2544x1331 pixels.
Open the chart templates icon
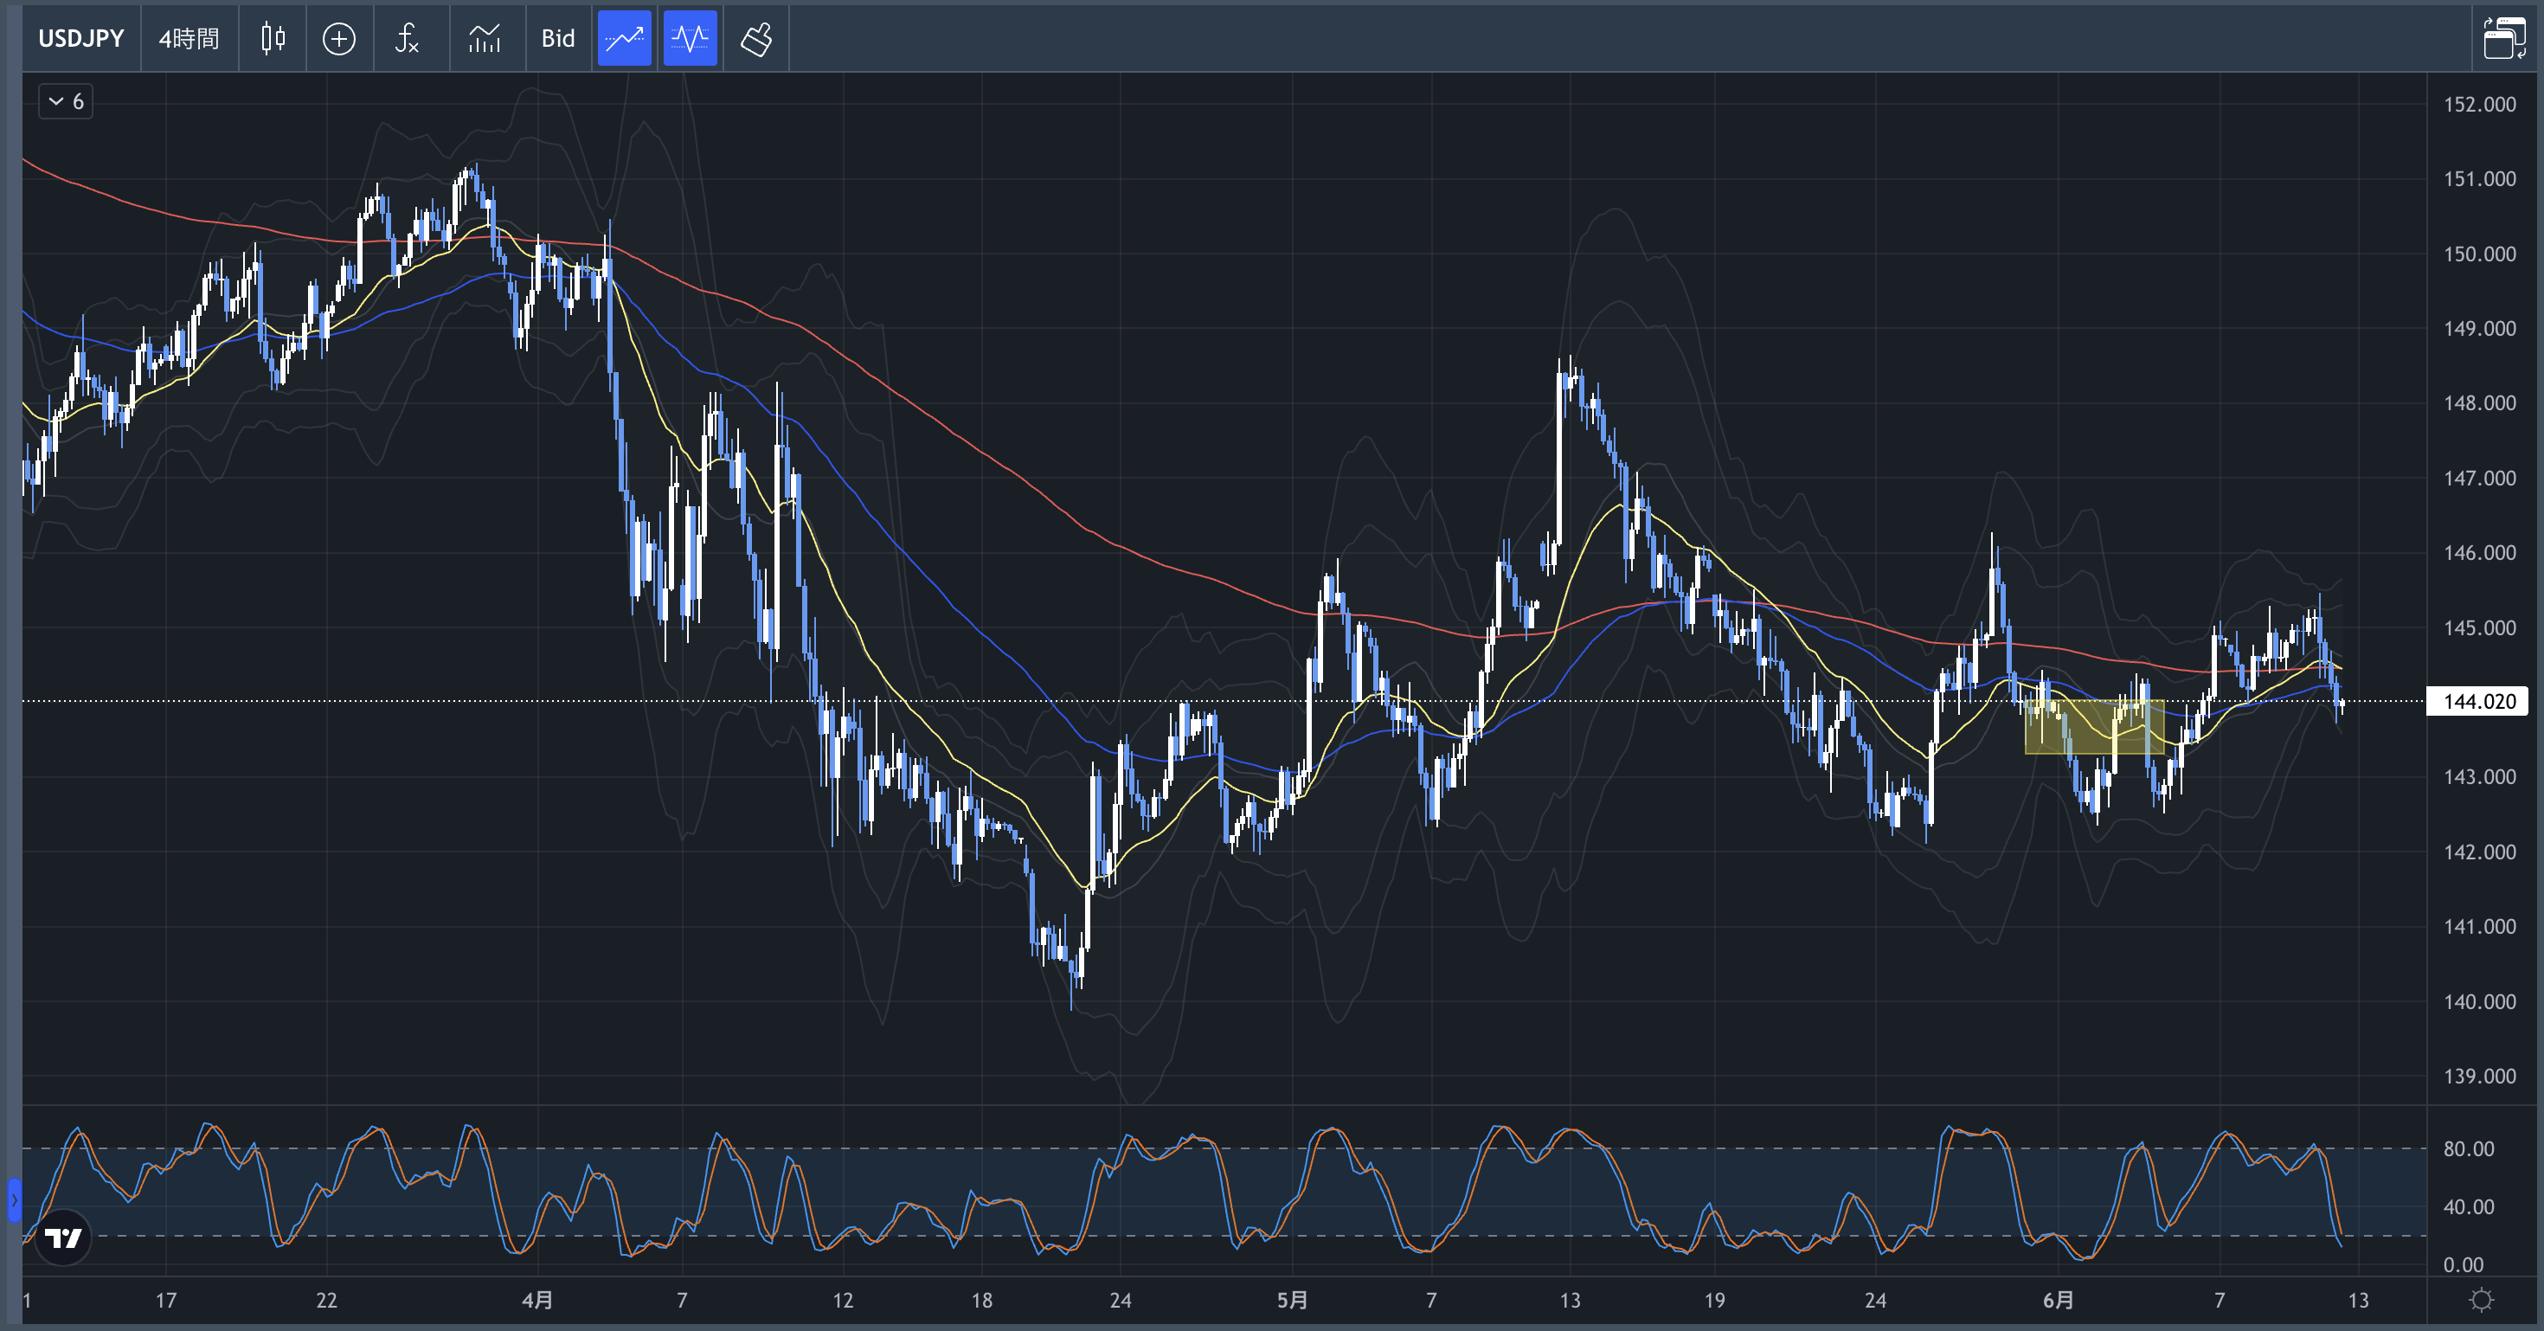tap(484, 38)
